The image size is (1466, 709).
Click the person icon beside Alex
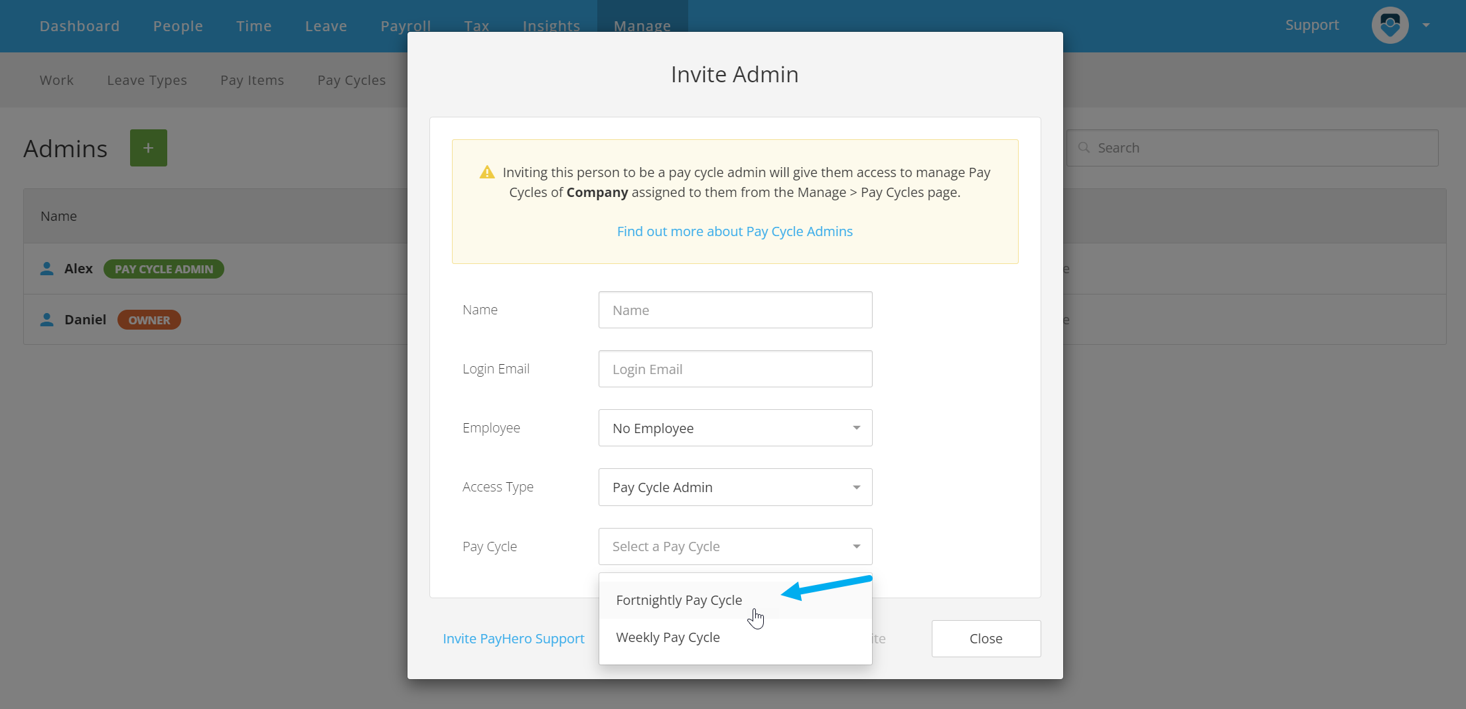pyautogui.click(x=46, y=269)
